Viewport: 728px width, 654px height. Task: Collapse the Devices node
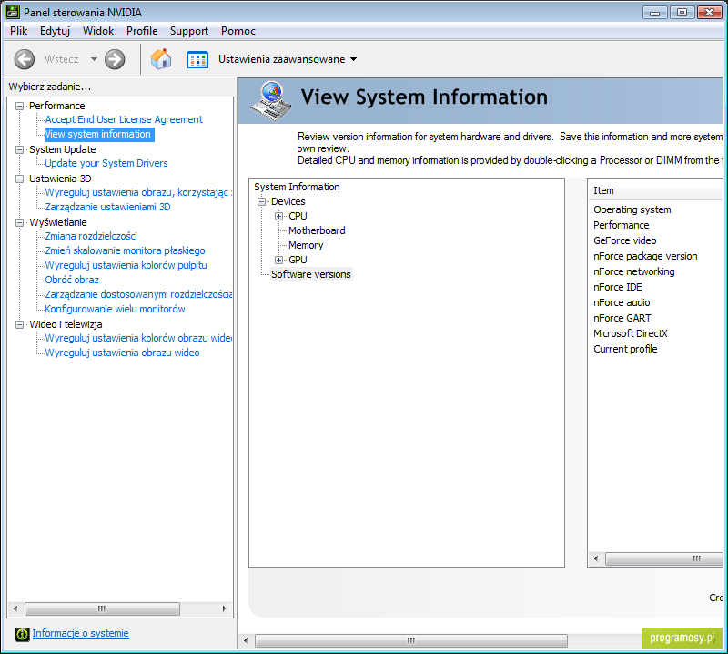[262, 201]
